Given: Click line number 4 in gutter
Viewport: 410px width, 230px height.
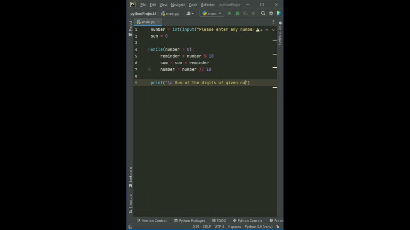Looking at the screenshot, I should [136, 50].
